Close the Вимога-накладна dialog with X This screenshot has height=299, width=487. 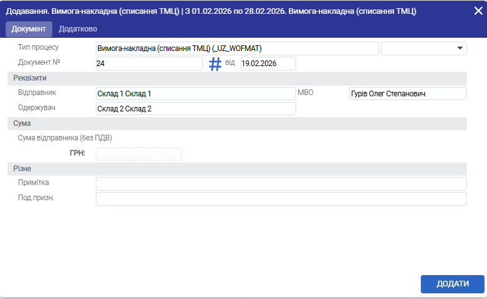(478, 11)
